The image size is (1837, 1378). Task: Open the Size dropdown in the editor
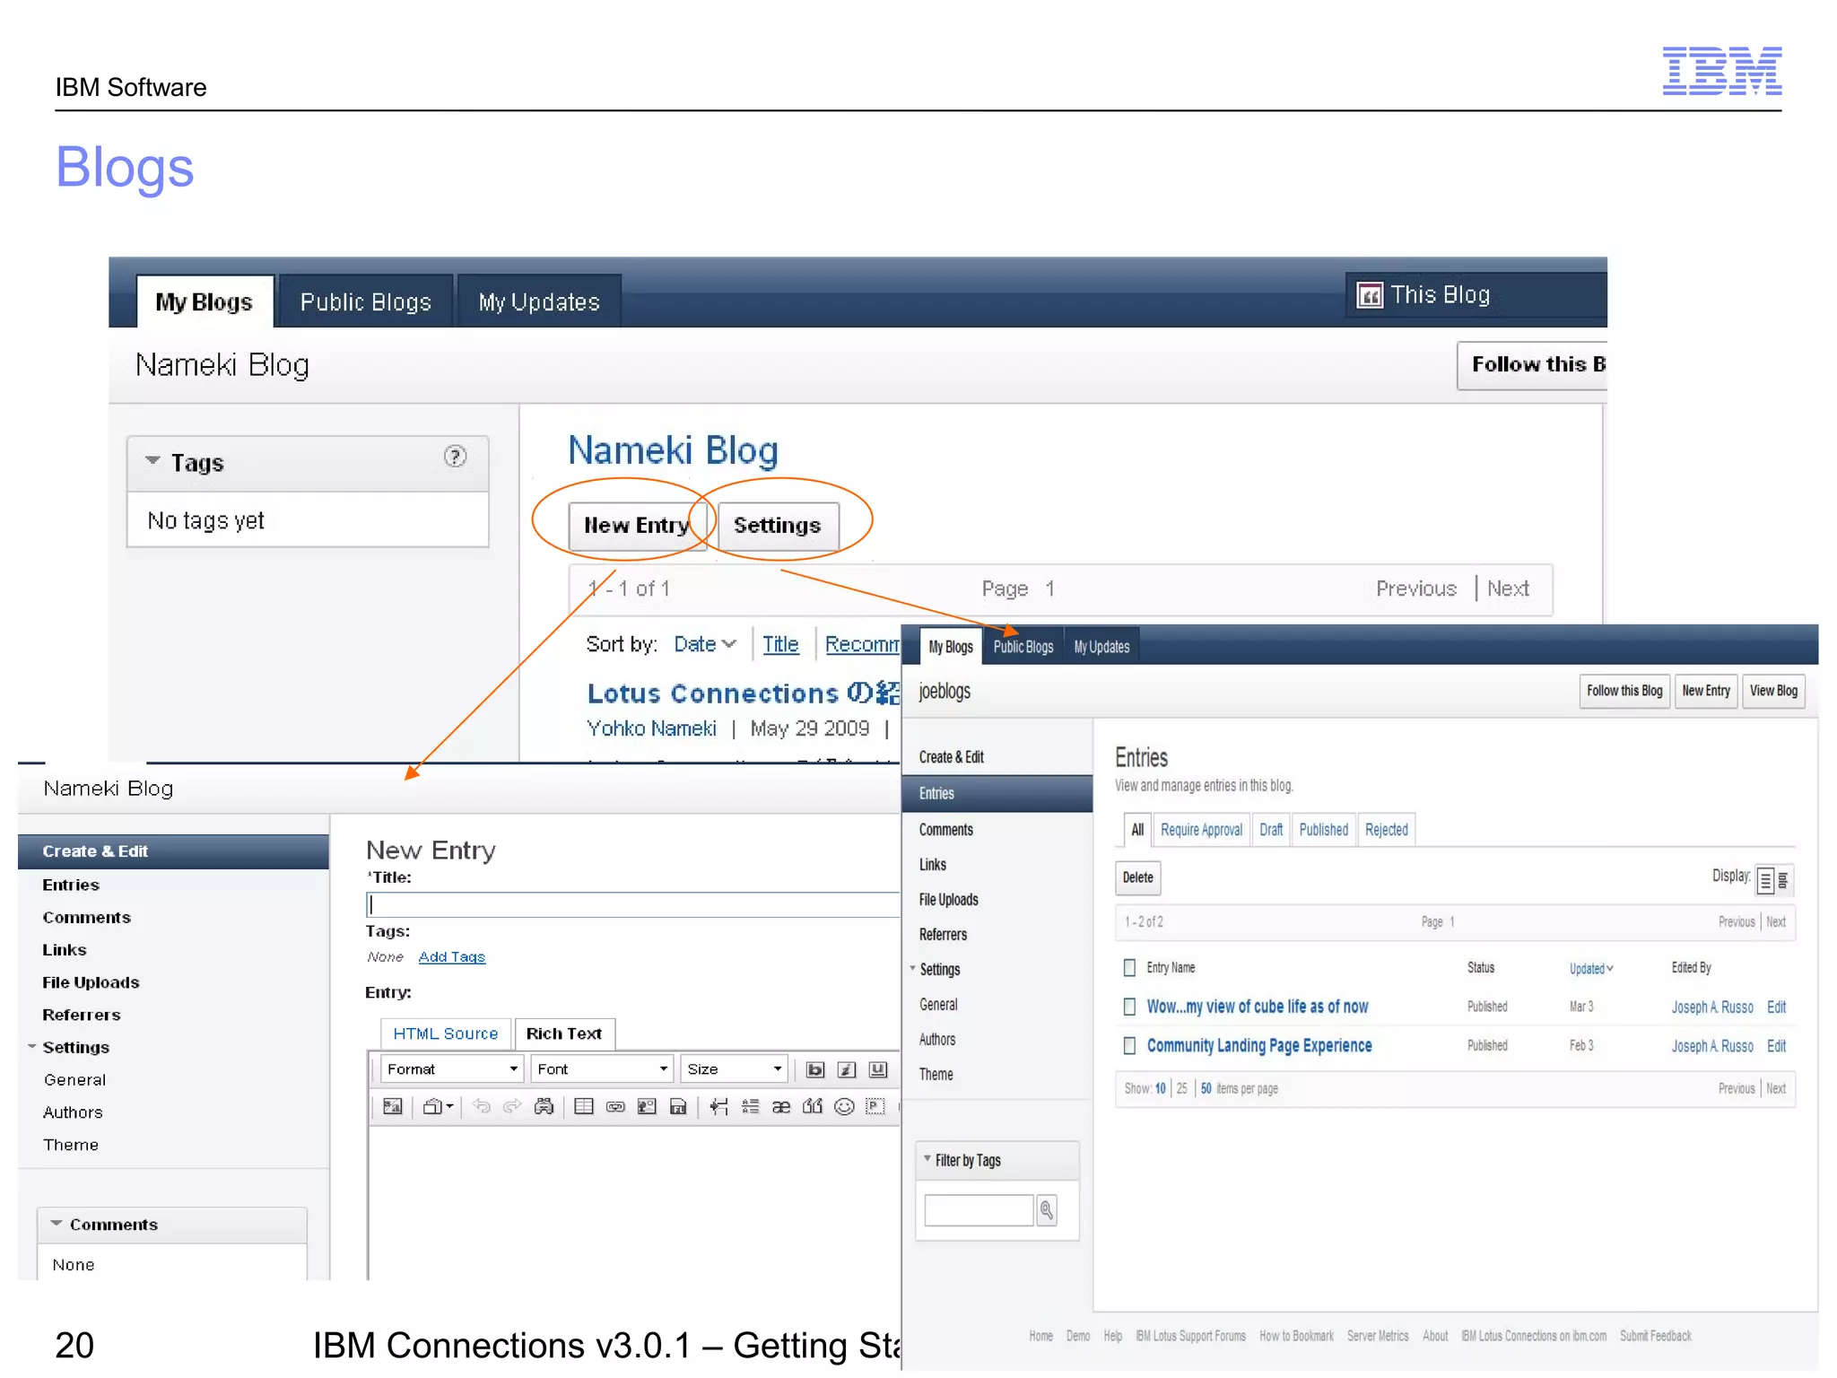(734, 1069)
